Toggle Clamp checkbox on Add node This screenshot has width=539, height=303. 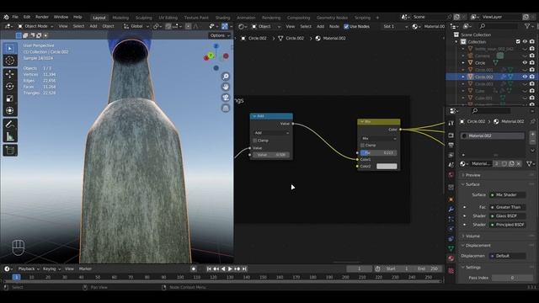point(254,141)
